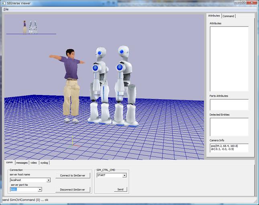259x205 pixels.
Task: Switch to the Attributes tab
Action: click(214, 16)
